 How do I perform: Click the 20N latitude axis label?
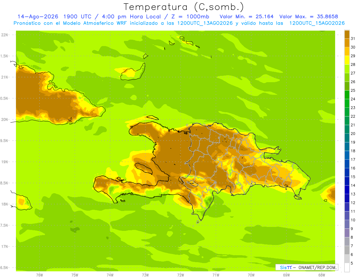[5, 119]
